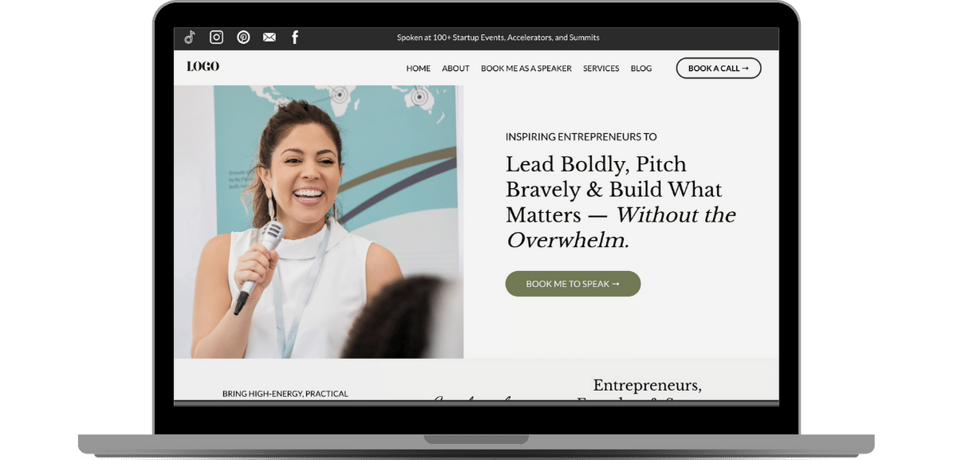Open the Instagram social icon
This screenshot has height=460, width=953.
pos(216,37)
